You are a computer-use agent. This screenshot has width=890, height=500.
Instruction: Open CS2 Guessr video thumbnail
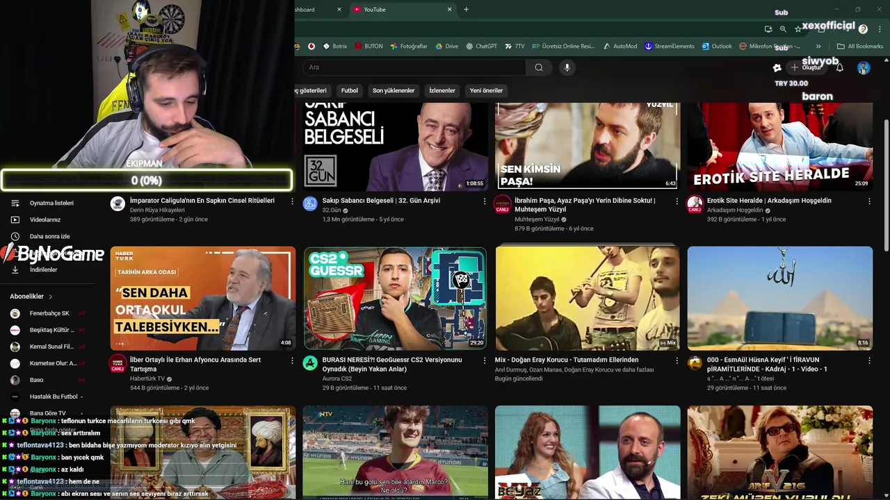(x=395, y=298)
